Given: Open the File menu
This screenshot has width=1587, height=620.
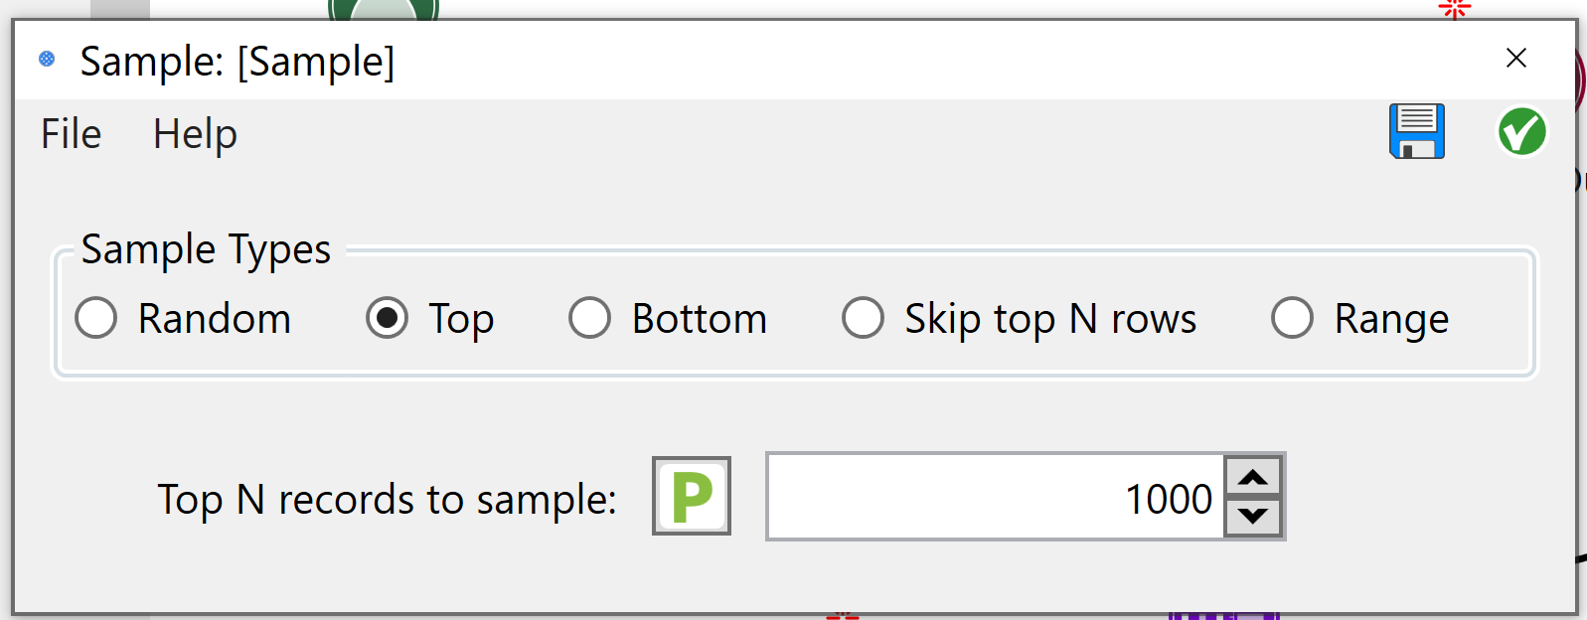Looking at the screenshot, I should tap(70, 133).
